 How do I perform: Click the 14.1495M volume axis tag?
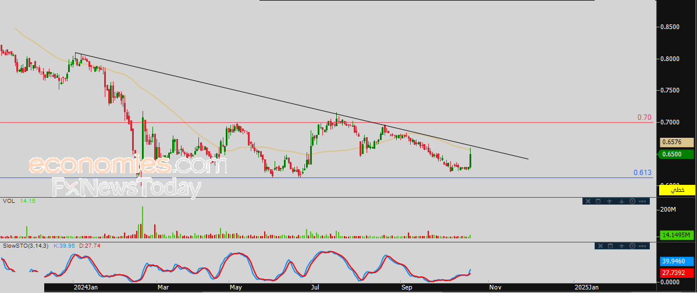[x=677, y=236]
